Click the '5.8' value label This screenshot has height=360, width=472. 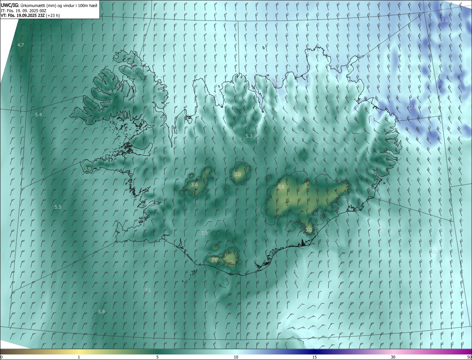(x=101, y=311)
